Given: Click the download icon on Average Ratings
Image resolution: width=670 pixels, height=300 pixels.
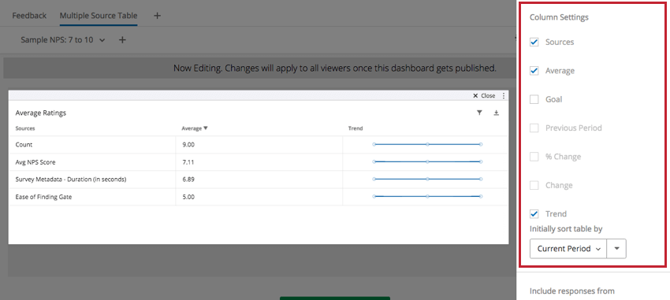Looking at the screenshot, I should click(496, 113).
